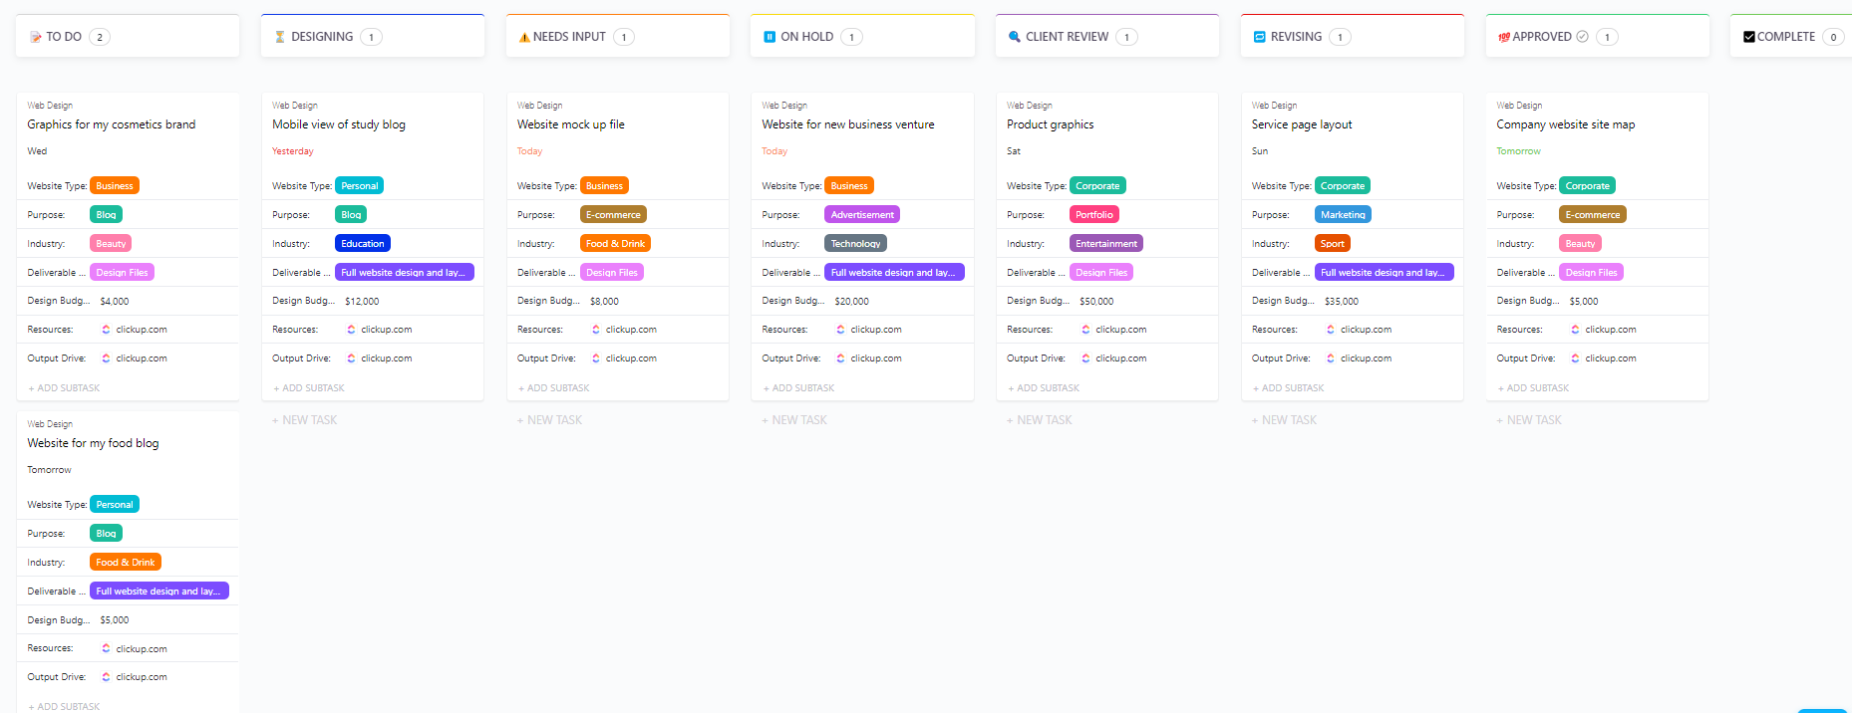Screen dimensions: 1852x713
Task: Open clickup.com Resources link in Product graphics
Action: [1114, 330]
